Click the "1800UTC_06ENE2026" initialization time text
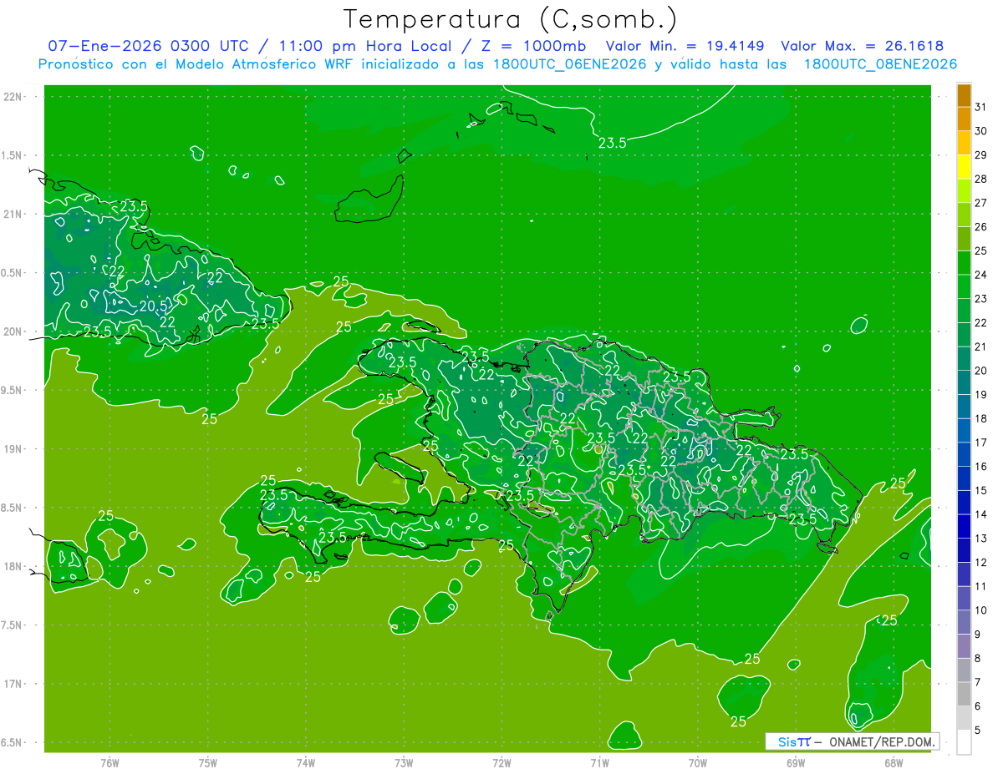 point(568,63)
